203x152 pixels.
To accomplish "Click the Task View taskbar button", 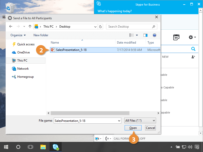I will (x=30, y=147).
